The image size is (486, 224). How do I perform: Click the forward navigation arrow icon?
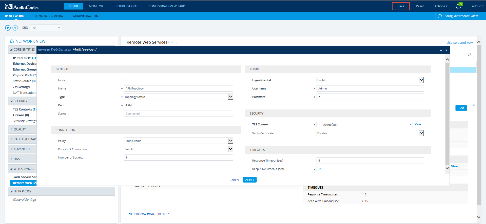click(x=15, y=28)
